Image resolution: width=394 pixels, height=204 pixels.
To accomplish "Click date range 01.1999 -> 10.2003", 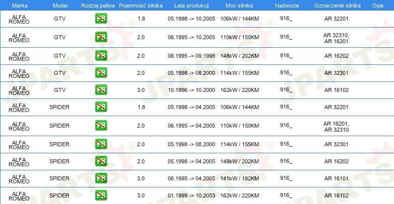I will pos(191,195).
